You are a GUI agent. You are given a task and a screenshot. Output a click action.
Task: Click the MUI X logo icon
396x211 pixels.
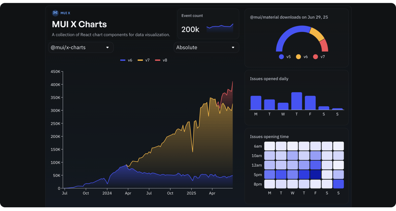pos(55,13)
